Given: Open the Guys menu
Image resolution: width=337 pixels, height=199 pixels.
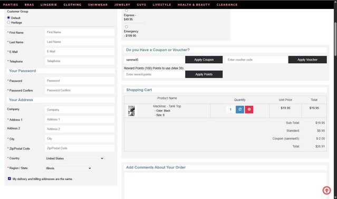Looking at the screenshot, I should pos(141,5).
